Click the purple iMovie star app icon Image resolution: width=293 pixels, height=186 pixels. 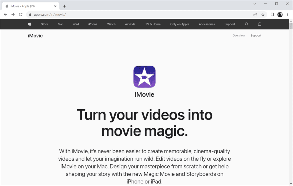(144, 77)
